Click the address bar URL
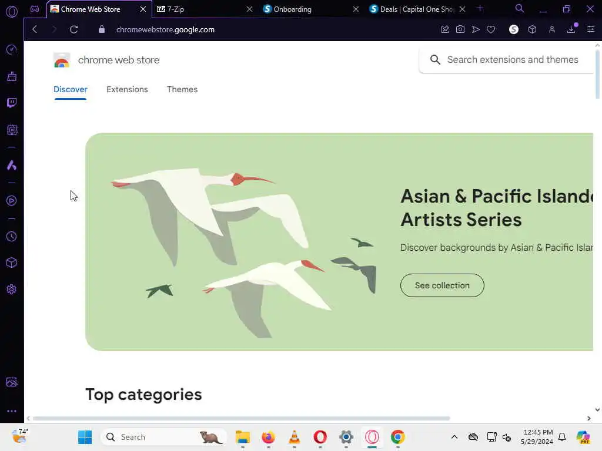The height and width of the screenshot is (451, 602). [165, 29]
